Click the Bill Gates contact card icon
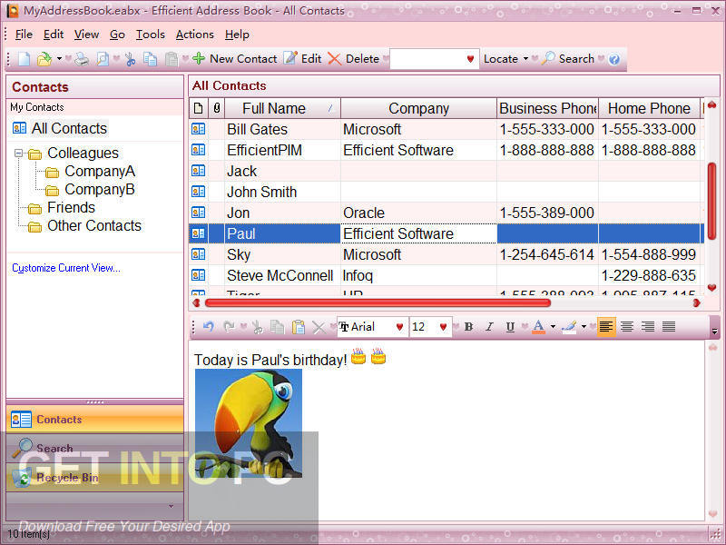Viewport: 726px width, 545px height. pos(198,129)
